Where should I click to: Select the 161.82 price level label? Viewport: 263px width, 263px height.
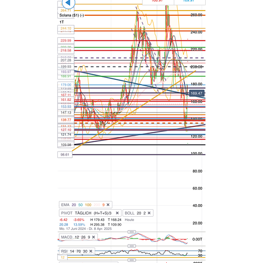coord(66,100)
